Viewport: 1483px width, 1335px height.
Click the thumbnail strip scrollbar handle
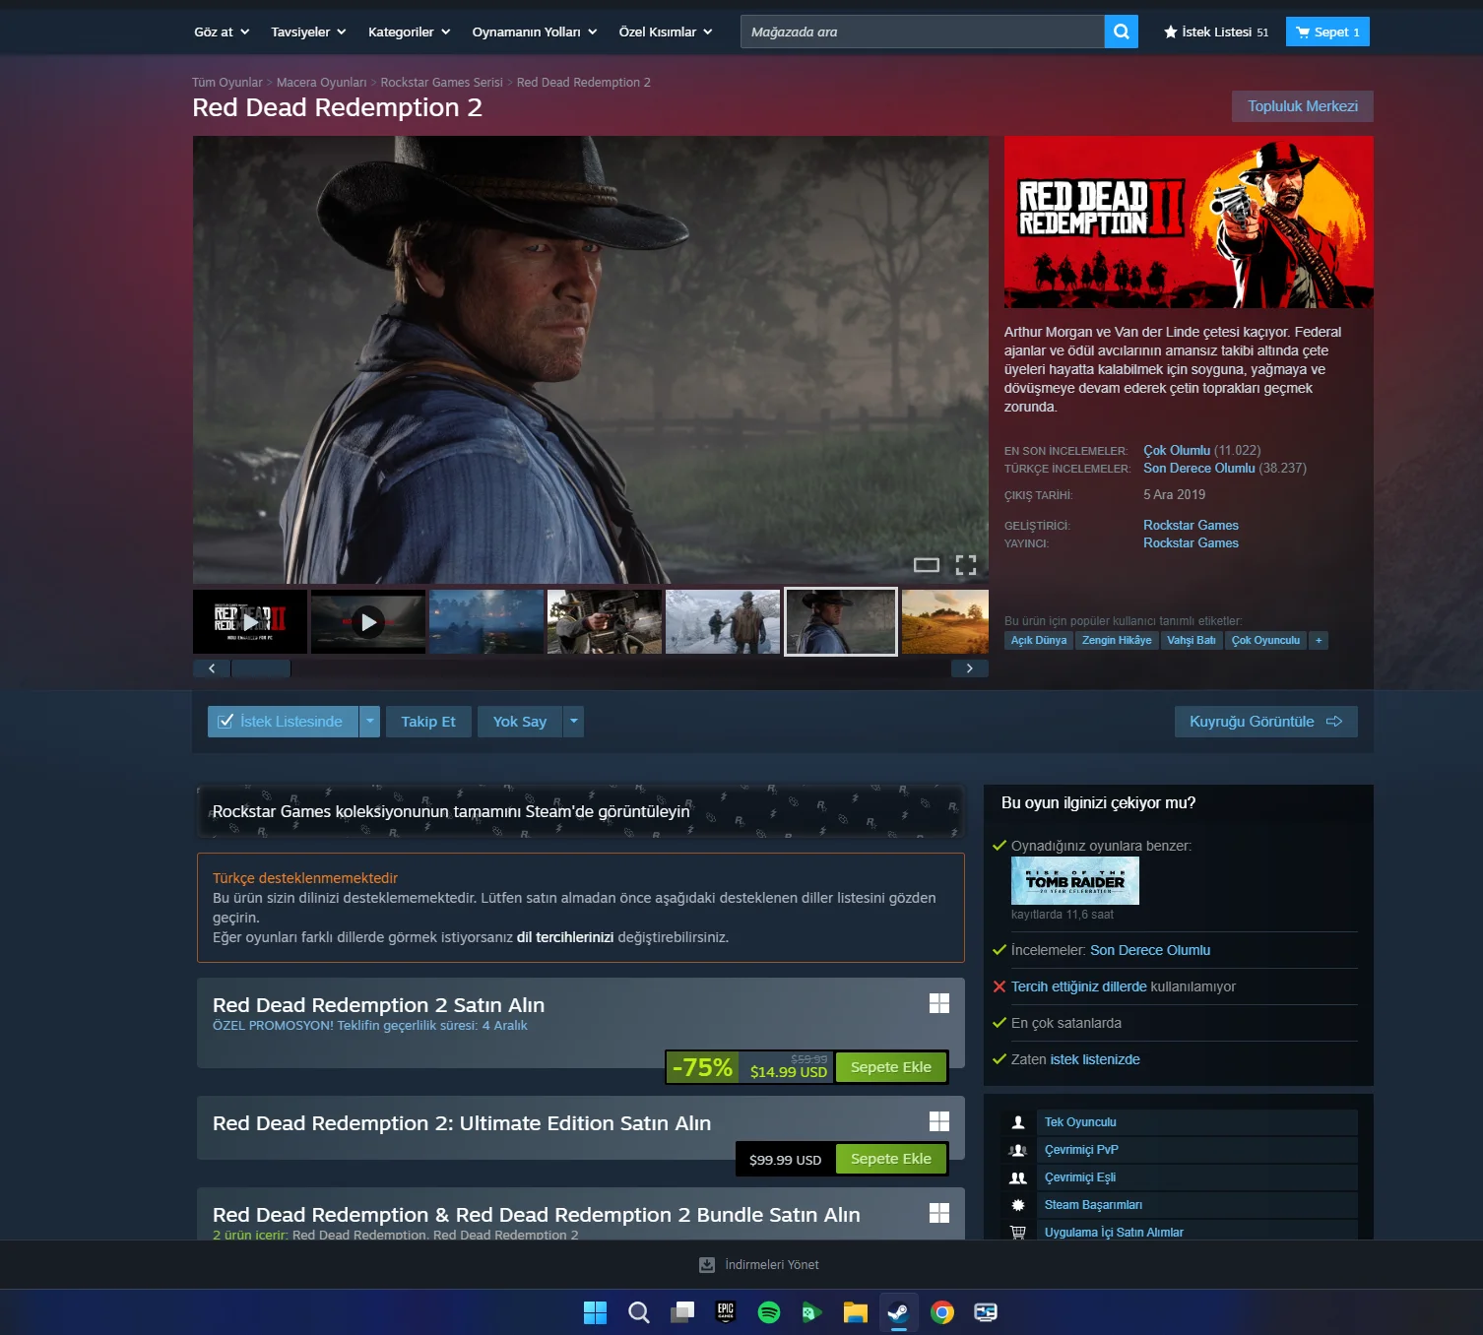[x=261, y=668]
